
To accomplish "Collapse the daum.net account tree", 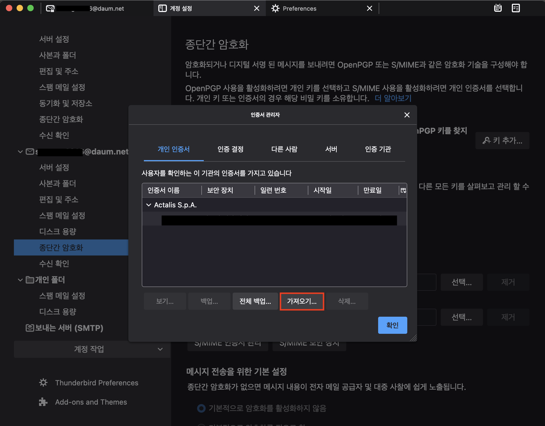I will 20,152.
